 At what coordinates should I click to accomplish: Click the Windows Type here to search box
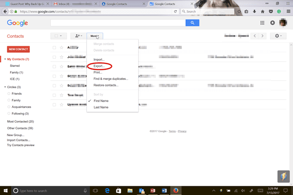[50, 191]
